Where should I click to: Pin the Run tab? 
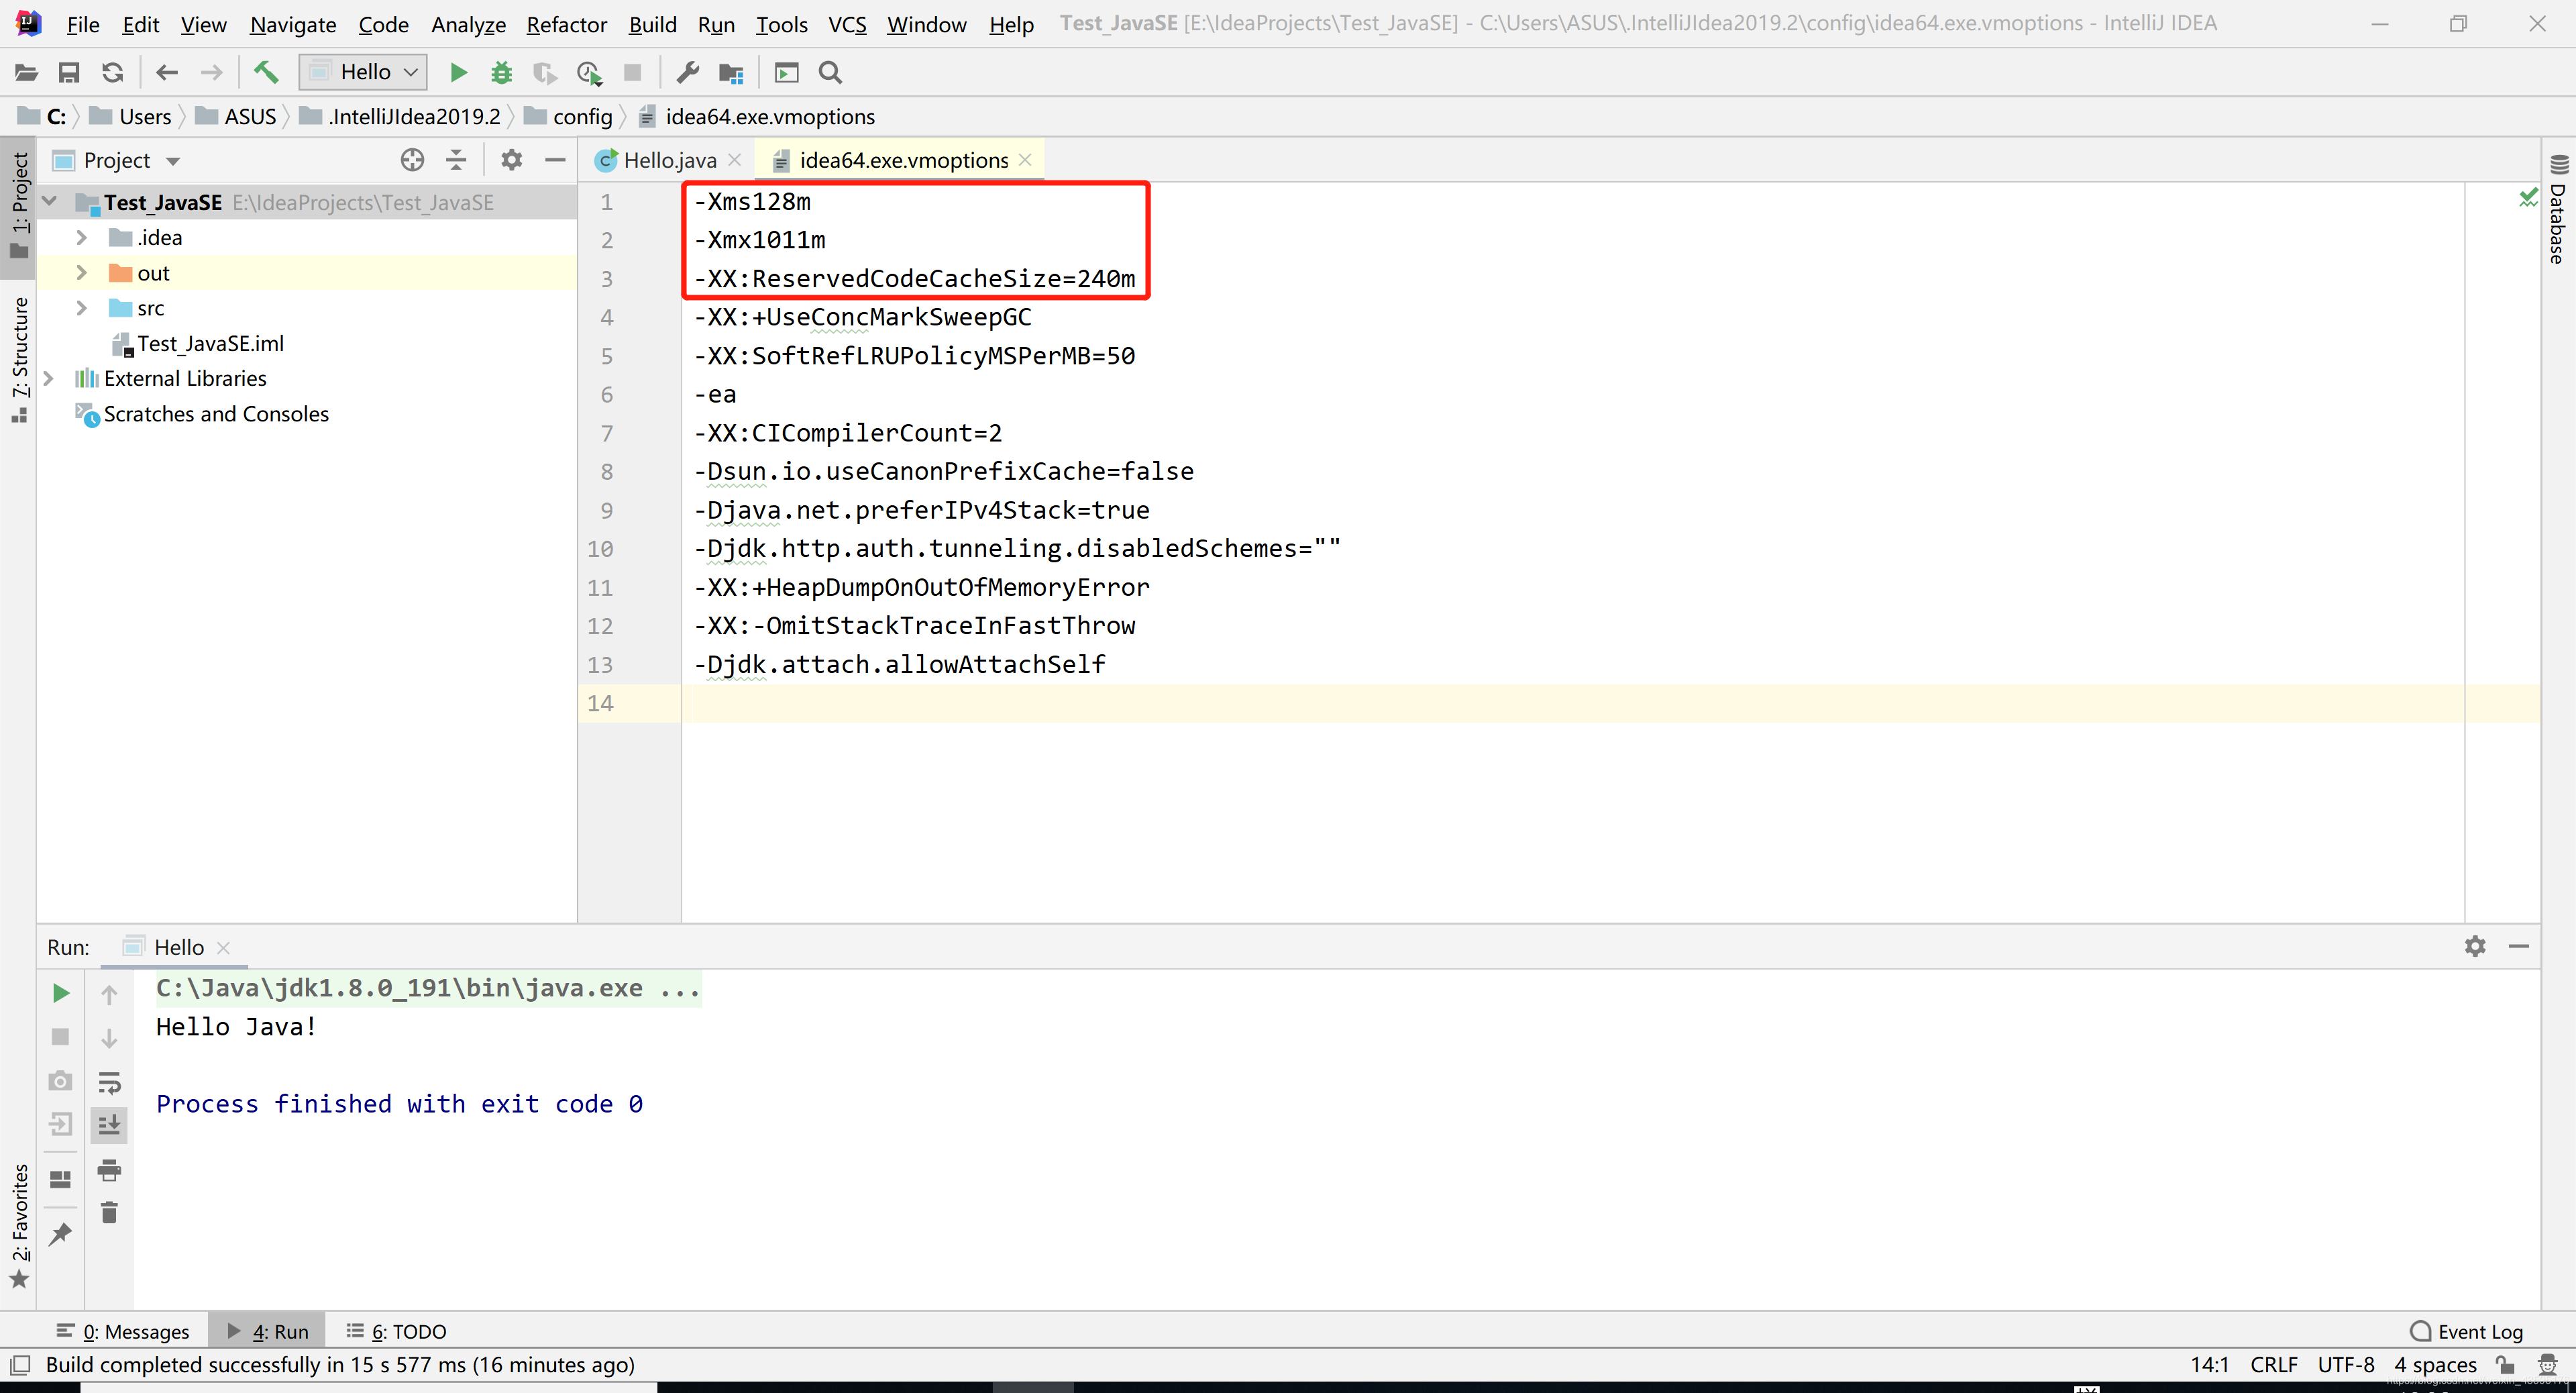point(60,1235)
